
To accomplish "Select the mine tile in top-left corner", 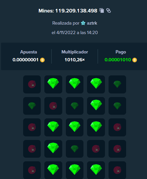I will pyautogui.click(x=32, y=84).
